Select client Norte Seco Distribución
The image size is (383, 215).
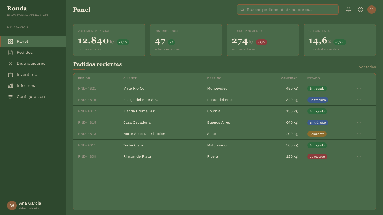click(144, 134)
